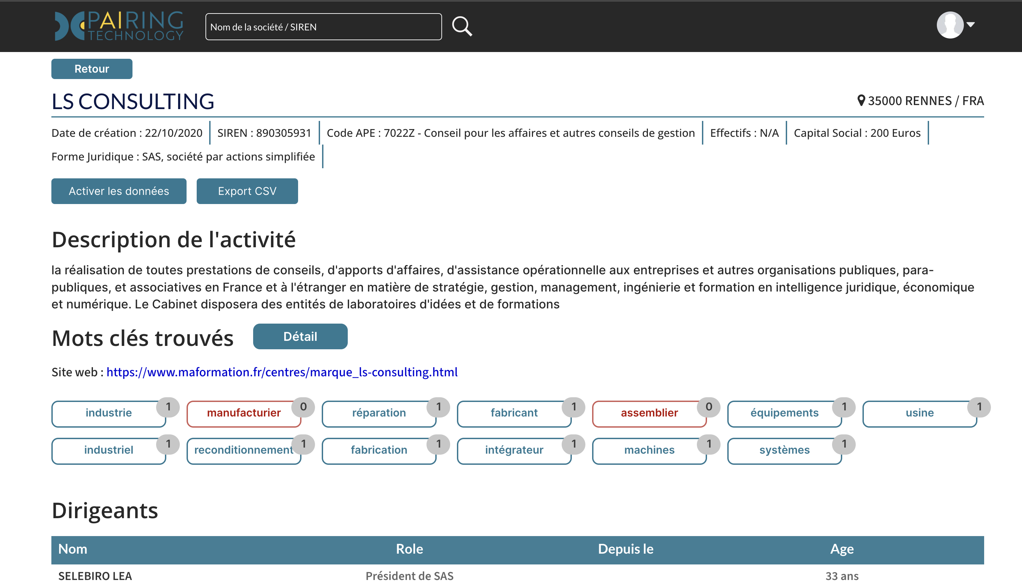Select the équipements keyword tag

pos(784,413)
